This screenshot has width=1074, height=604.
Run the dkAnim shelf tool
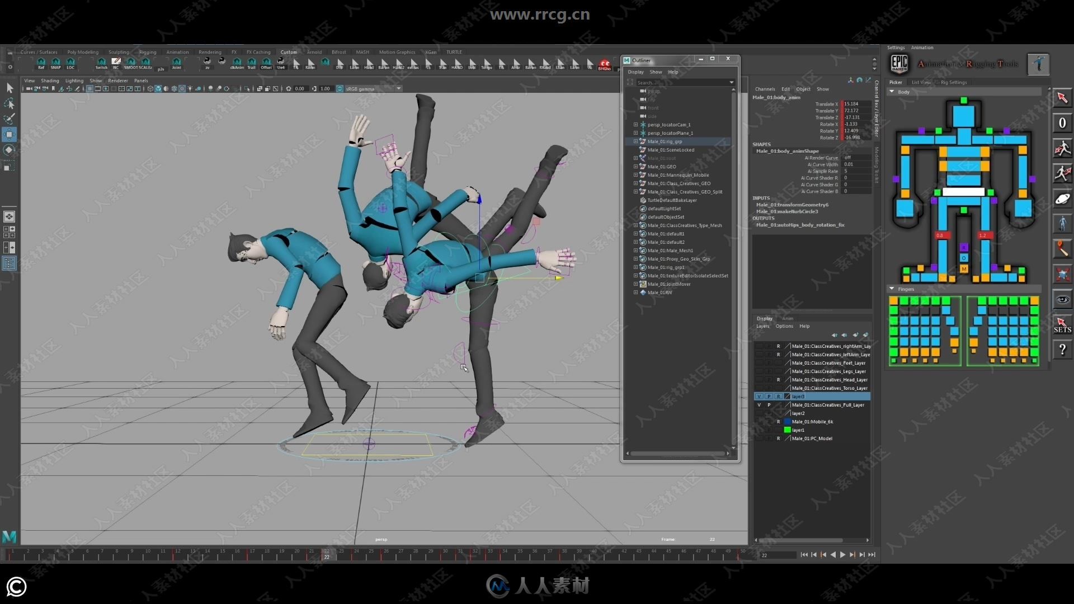click(237, 63)
